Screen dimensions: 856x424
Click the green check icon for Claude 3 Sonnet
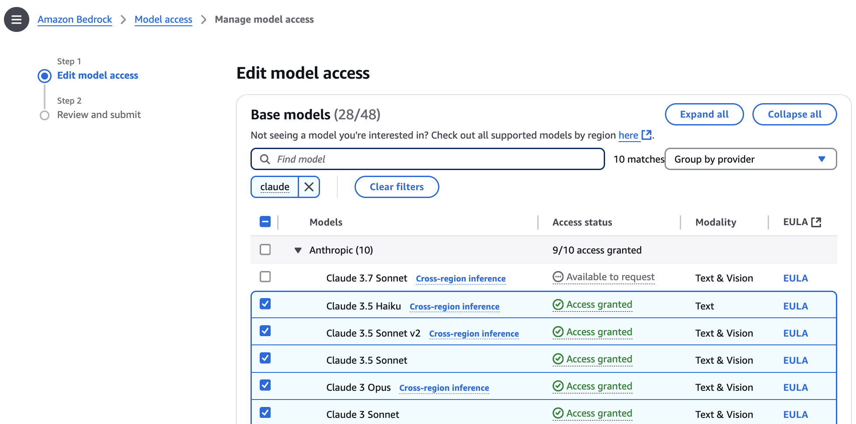click(x=558, y=413)
